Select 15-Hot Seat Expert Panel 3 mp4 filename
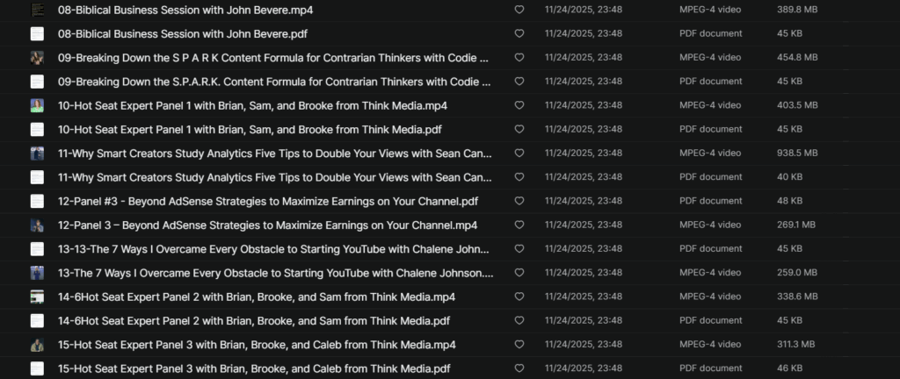The width and height of the screenshot is (900, 379). pos(257,345)
